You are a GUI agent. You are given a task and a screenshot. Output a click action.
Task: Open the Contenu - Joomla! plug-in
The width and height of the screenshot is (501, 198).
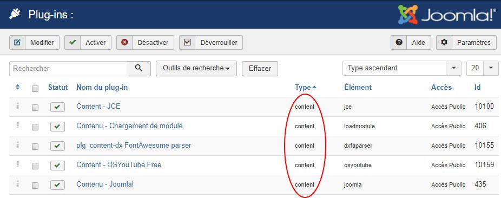[x=105, y=184]
